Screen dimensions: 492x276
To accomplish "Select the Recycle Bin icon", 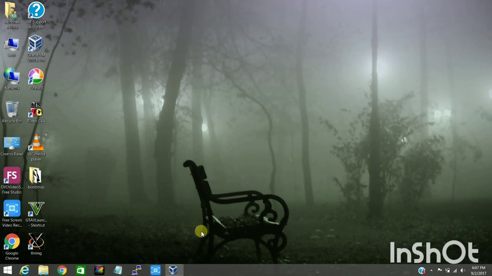I will 12,112.
